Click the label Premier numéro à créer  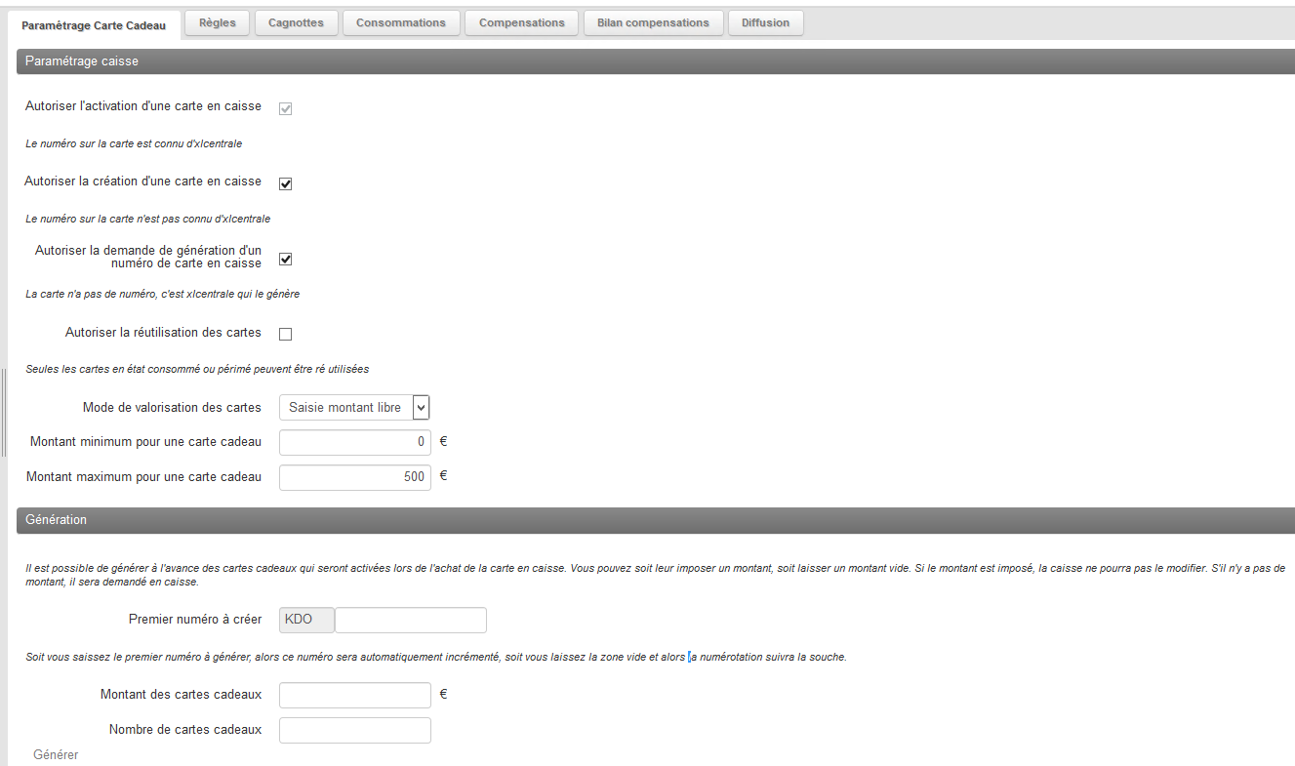(195, 620)
